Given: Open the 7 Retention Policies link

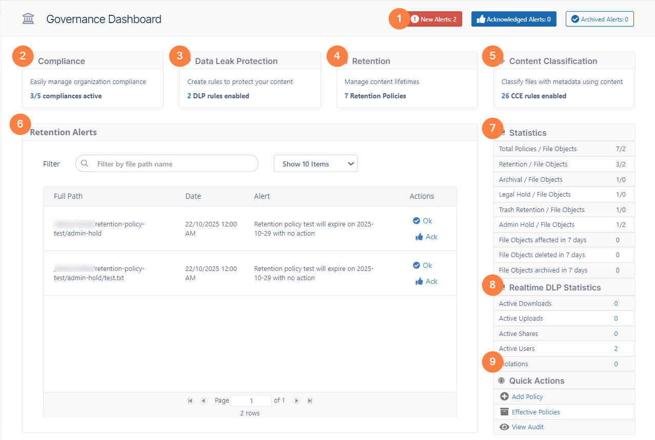Looking at the screenshot, I should (375, 96).
